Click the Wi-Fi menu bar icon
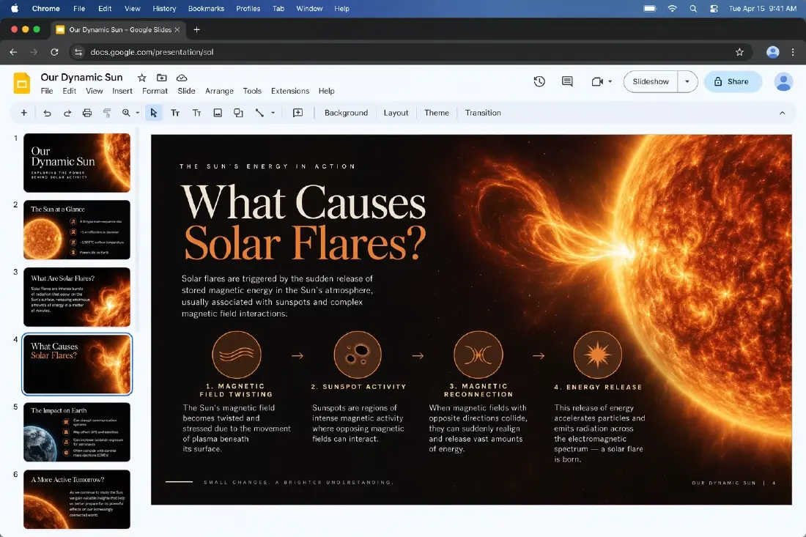 click(673, 8)
